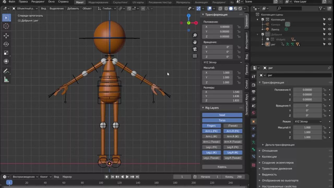
Task: Click the camera view icon in viewport
Action: coord(195,49)
